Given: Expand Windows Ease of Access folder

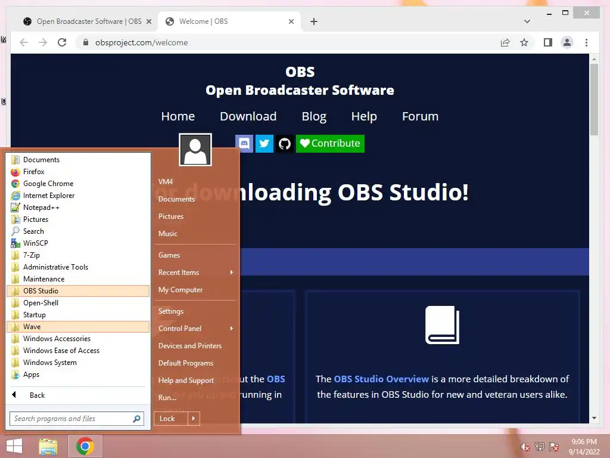Looking at the screenshot, I should [x=78, y=351].
